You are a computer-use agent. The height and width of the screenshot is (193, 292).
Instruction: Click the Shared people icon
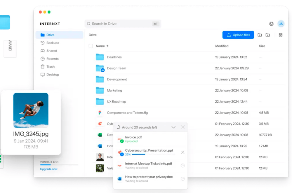[42, 51]
